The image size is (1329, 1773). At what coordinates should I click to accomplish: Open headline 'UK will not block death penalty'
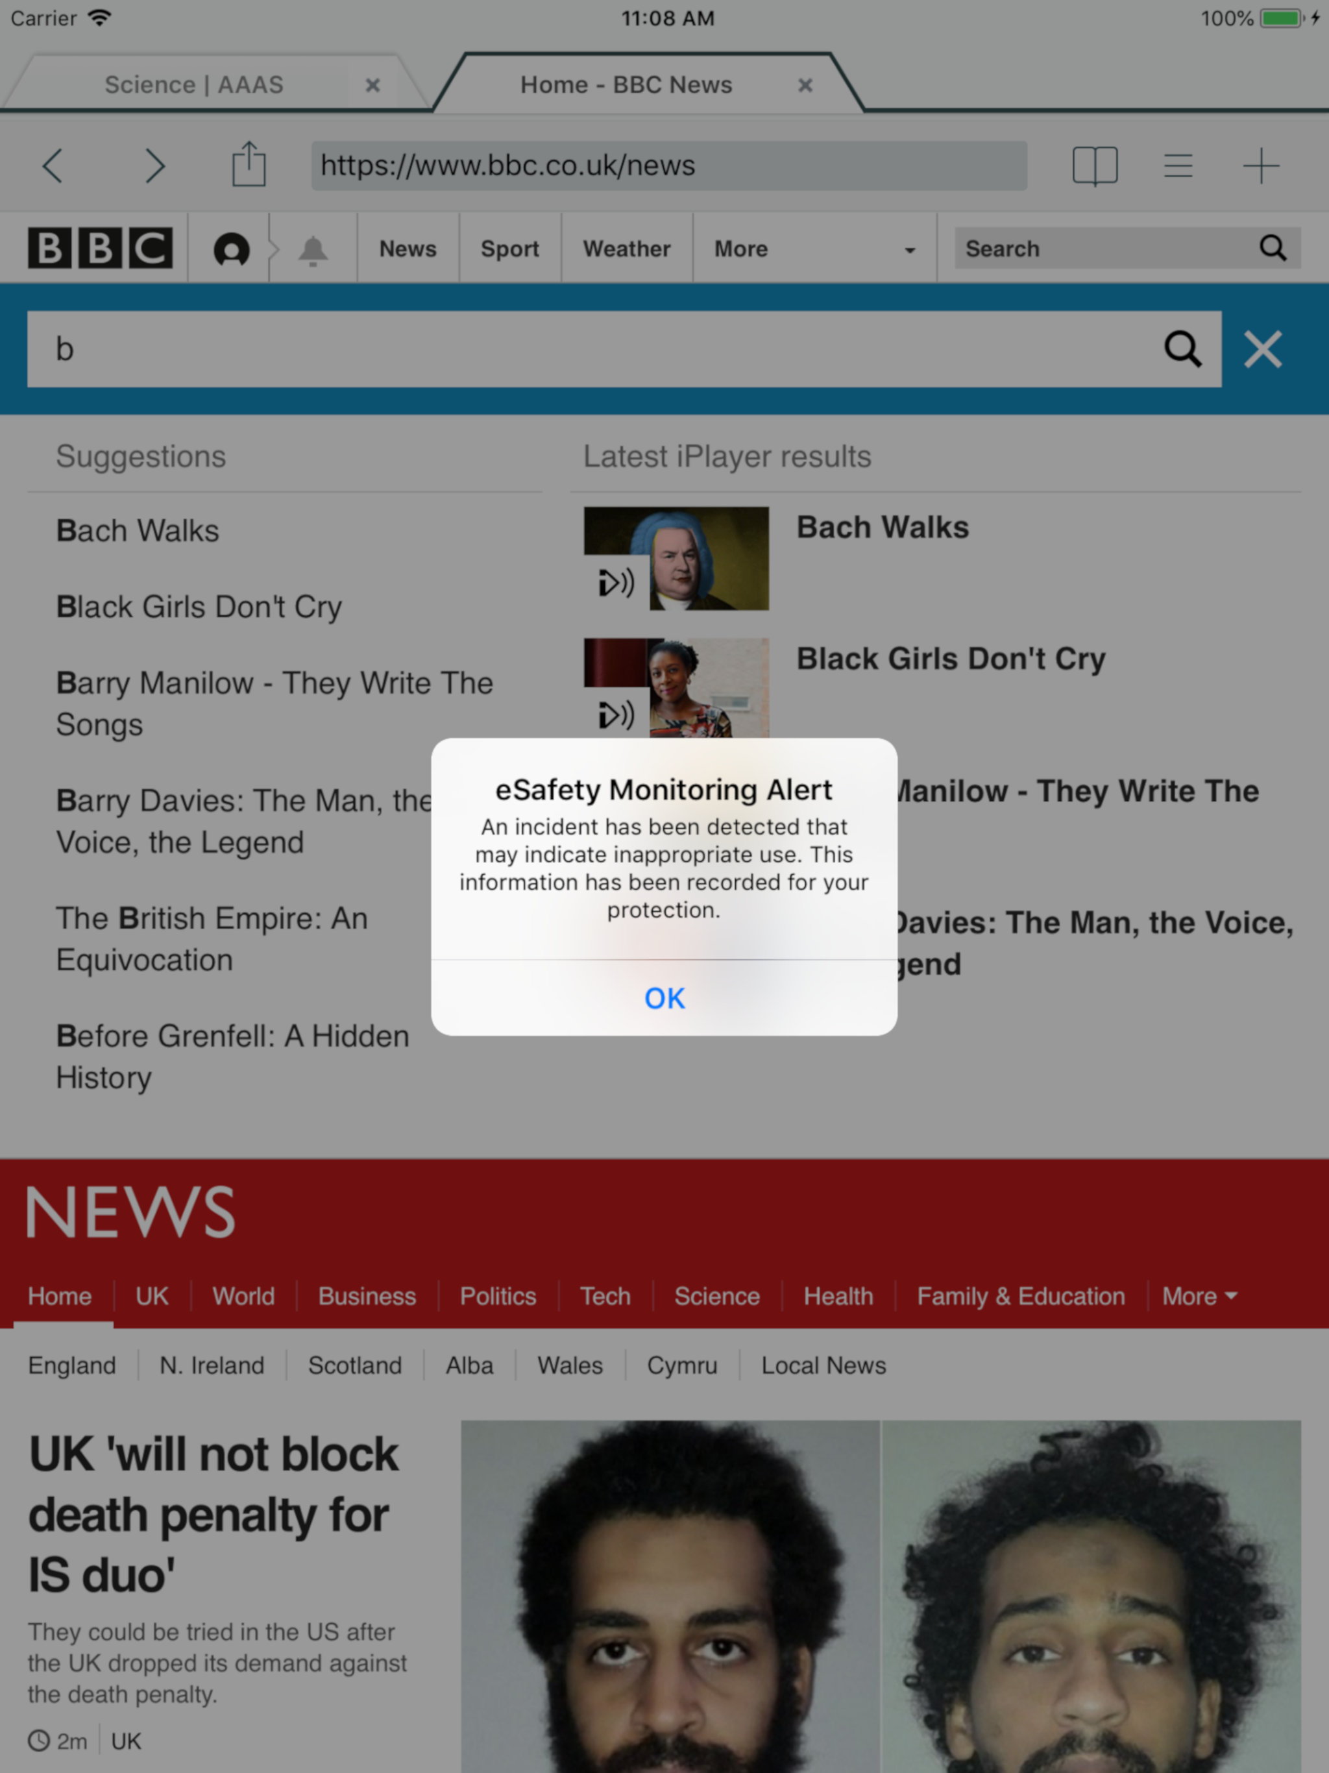coord(213,1514)
